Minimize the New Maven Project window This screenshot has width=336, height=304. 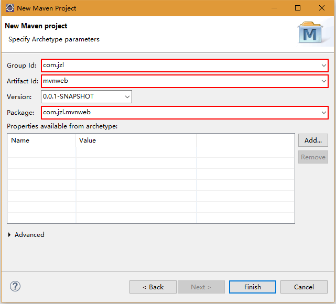(274, 8)
